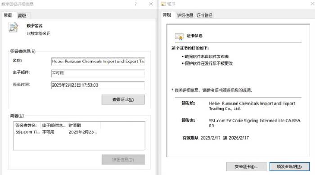Close the certificate window

pos(313,4)
